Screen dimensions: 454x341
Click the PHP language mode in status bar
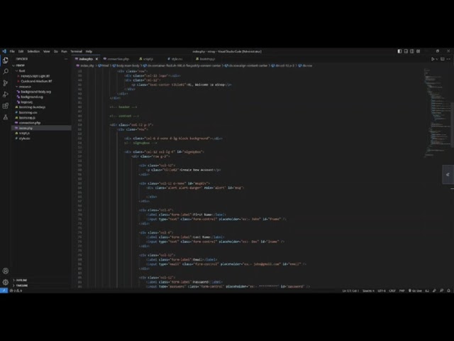pyautogui.click(x=402, y=291)
